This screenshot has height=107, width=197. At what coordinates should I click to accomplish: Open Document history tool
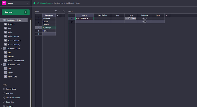[x=13, y=98]
